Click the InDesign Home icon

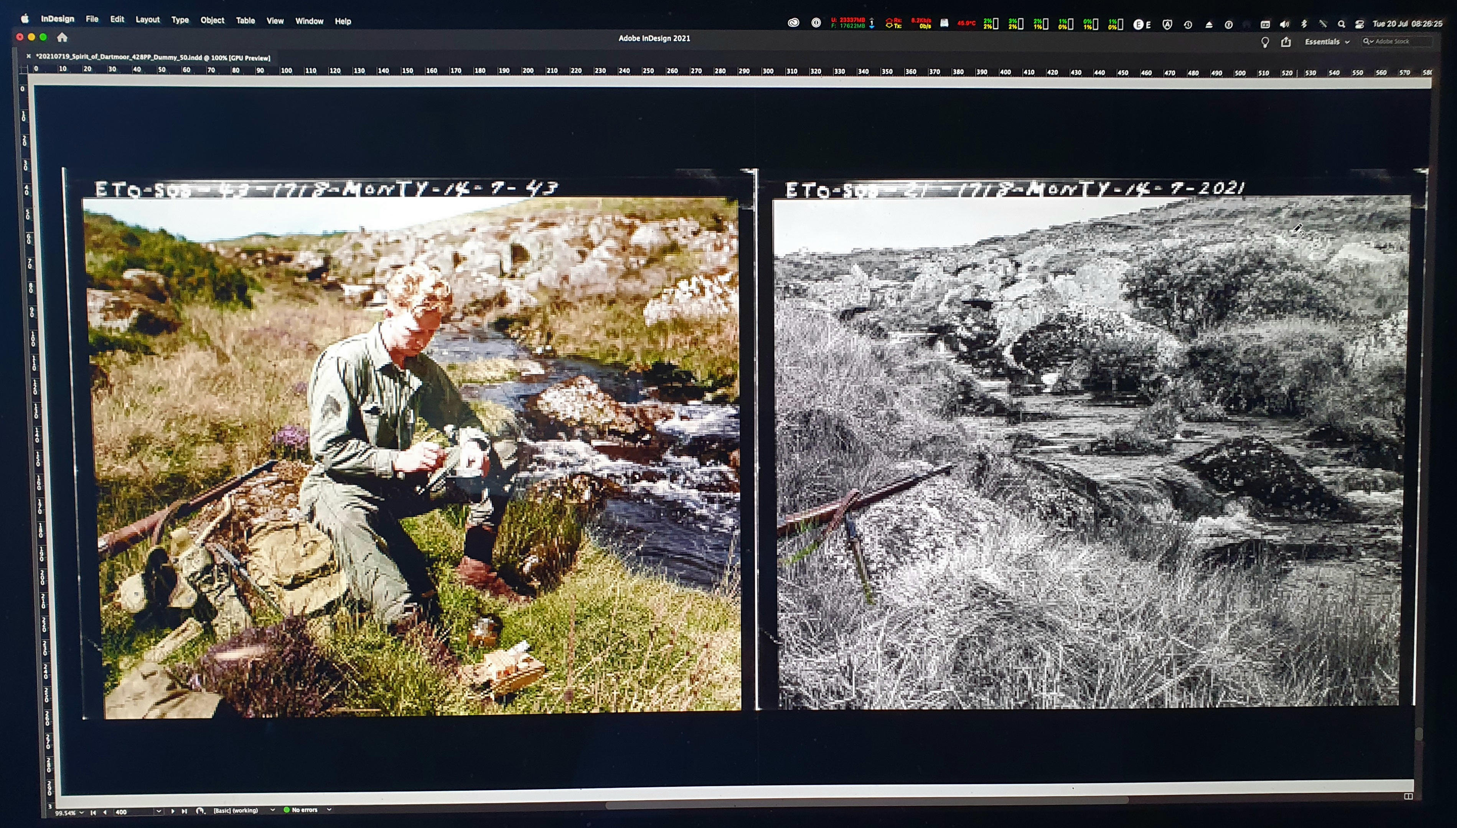tap(62, 38)
